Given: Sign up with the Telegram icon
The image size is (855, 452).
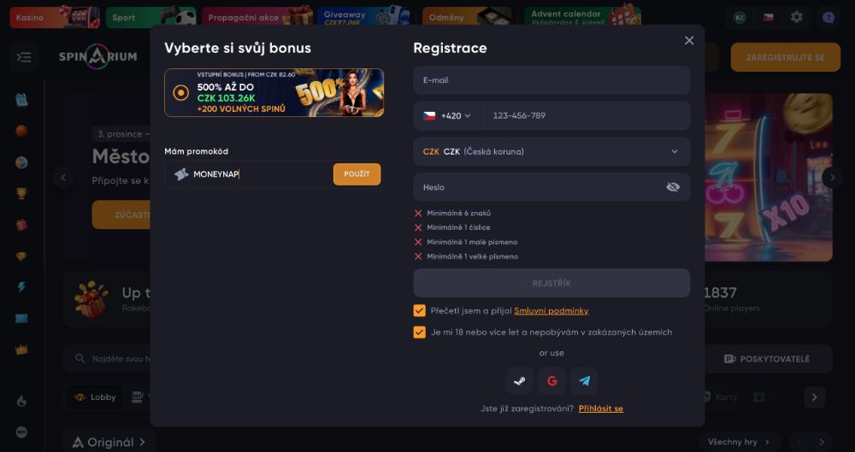Looking at the screenshot, I should point(585,381).
